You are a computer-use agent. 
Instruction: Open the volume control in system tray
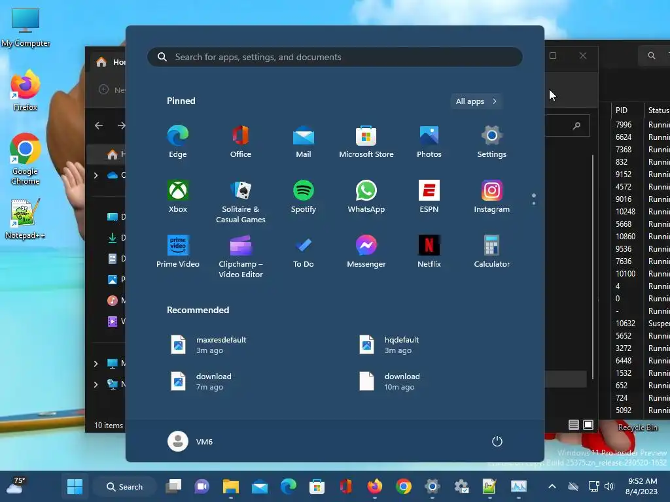(609, 486)
